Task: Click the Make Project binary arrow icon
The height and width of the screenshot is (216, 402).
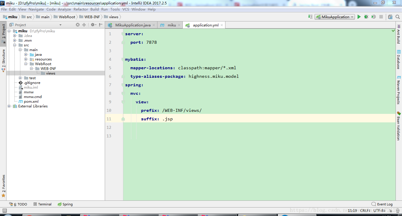Action: [x=310, y=17]
